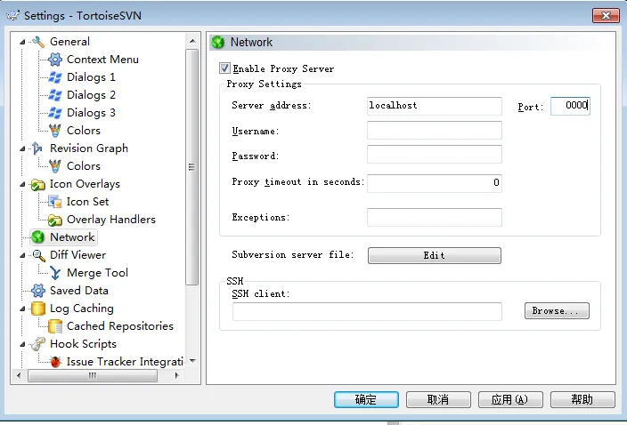Click the Diff Viewer magnifier icon
Image resolution: width=627 pixels, height=425 pixels.
tap(38, 255)
